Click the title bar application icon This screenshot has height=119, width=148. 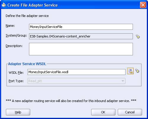tap(4, 5)
